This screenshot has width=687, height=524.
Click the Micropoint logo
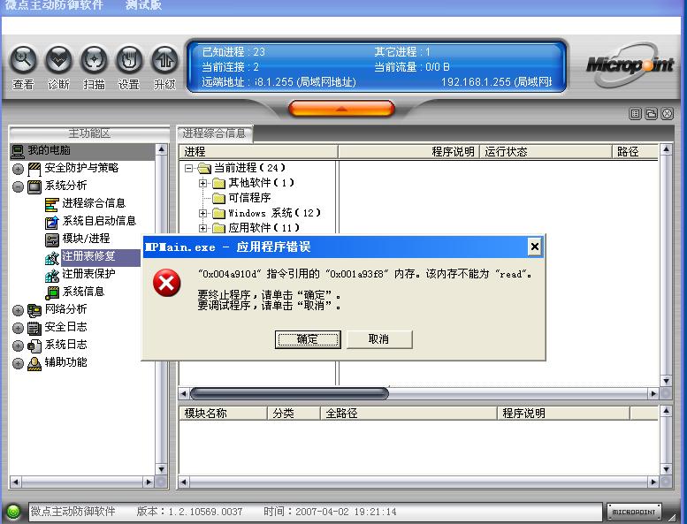(630, 65)
